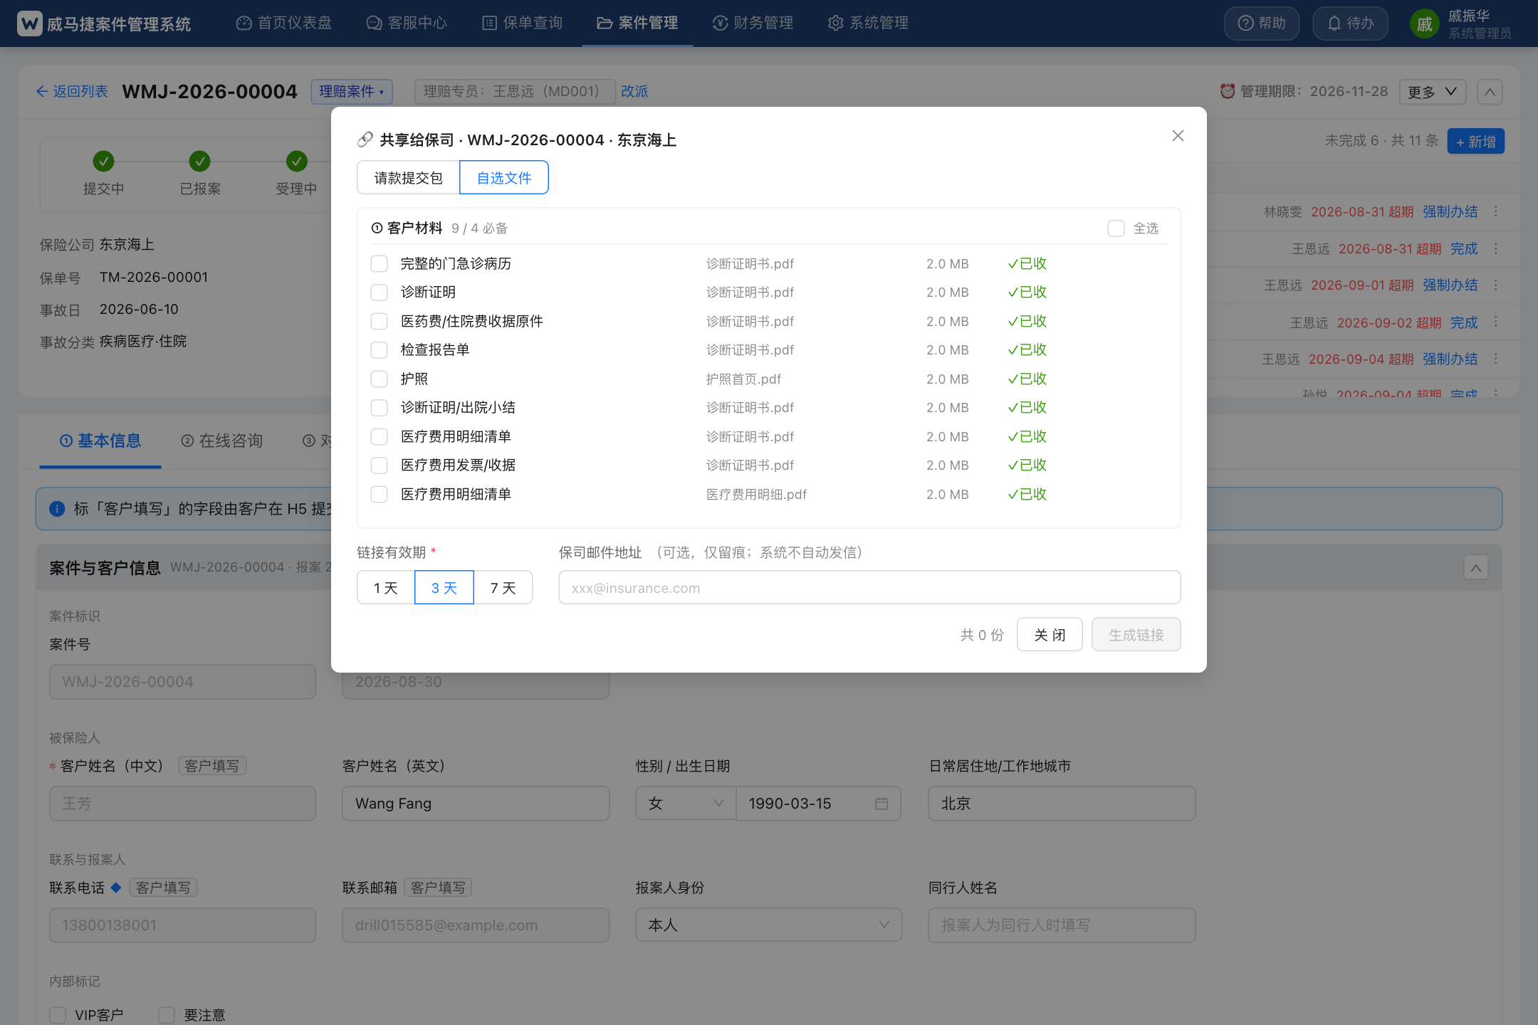The image size is (1538, 1025).
Task: Open the 在线咨询 tab
Action: (222, 441)
